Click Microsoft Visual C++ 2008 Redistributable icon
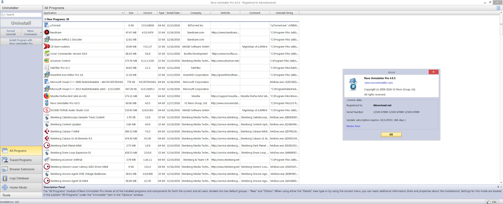503x204 pixels. tap(47, 82)
